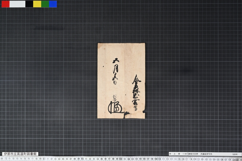
Task: Click the right-hand addressee column on the paper
Action: (x=136, y=93)
